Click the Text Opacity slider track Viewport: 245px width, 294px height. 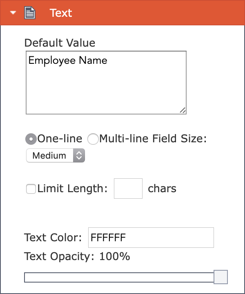(119, 277)
